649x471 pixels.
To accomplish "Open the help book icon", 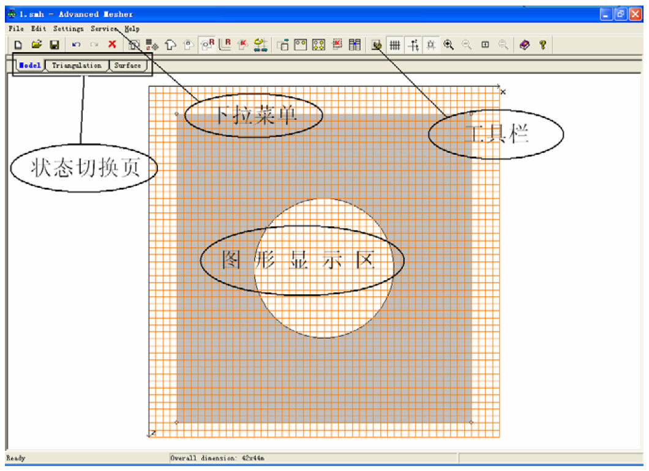I will click(x=525, y=45).
